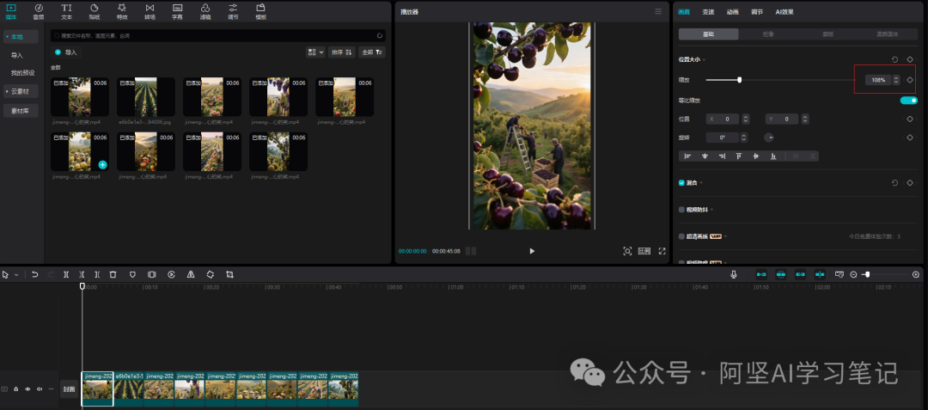928x410 pixels.
Task: Add the last media clip with plus button
Action: [102, 164]
